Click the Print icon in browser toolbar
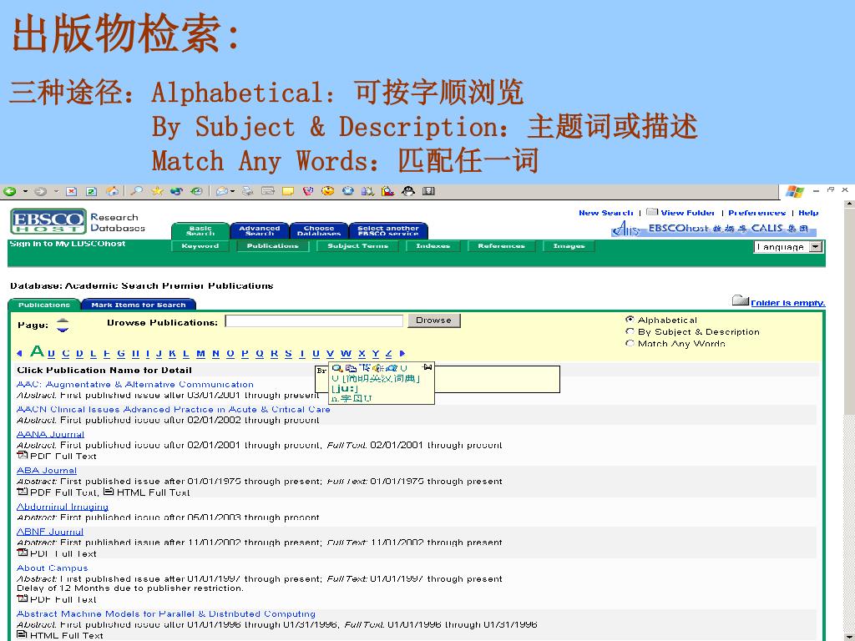The height and width of the screenshot is (641, 855). (247, 191)
